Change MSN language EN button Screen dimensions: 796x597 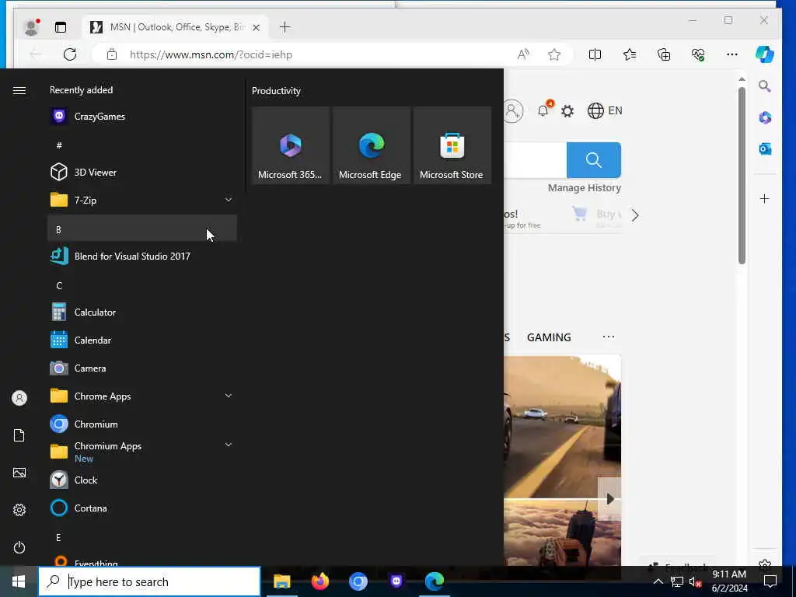click(x=605, y=110)
